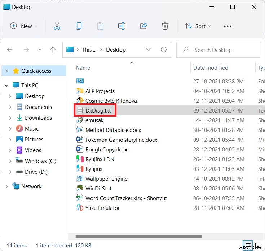
Task: Select the Yuzu Emulator icon
Action: 80,208
